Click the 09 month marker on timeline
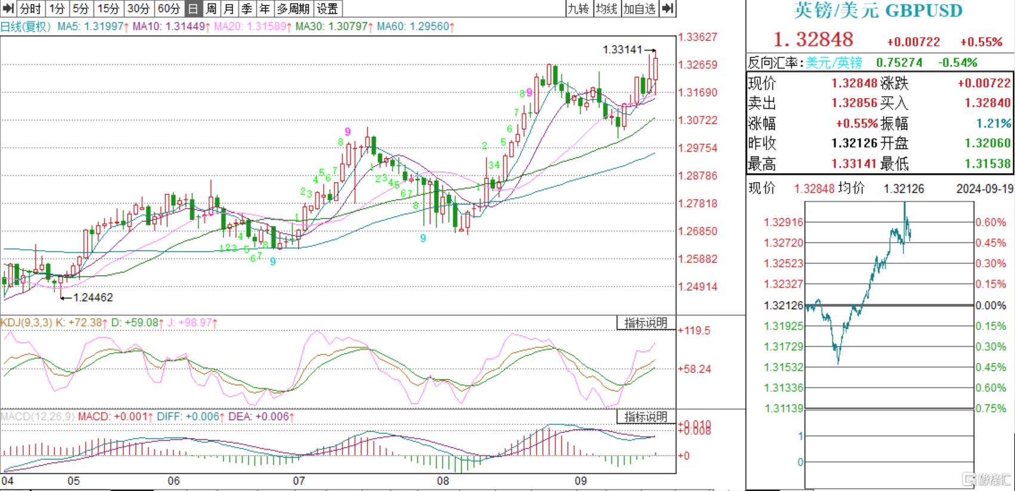This screenshot has height=491, width=1015. [x=580, y=481]
